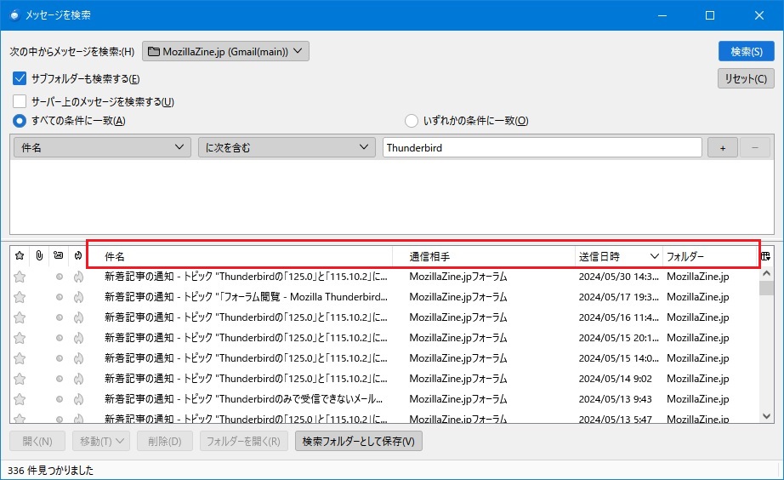Image resolution: width=784 pixels, height=480 pixels.
Task: Uncheck サブフォルダーも検索する checkbox
Action: tap(20, 78)
